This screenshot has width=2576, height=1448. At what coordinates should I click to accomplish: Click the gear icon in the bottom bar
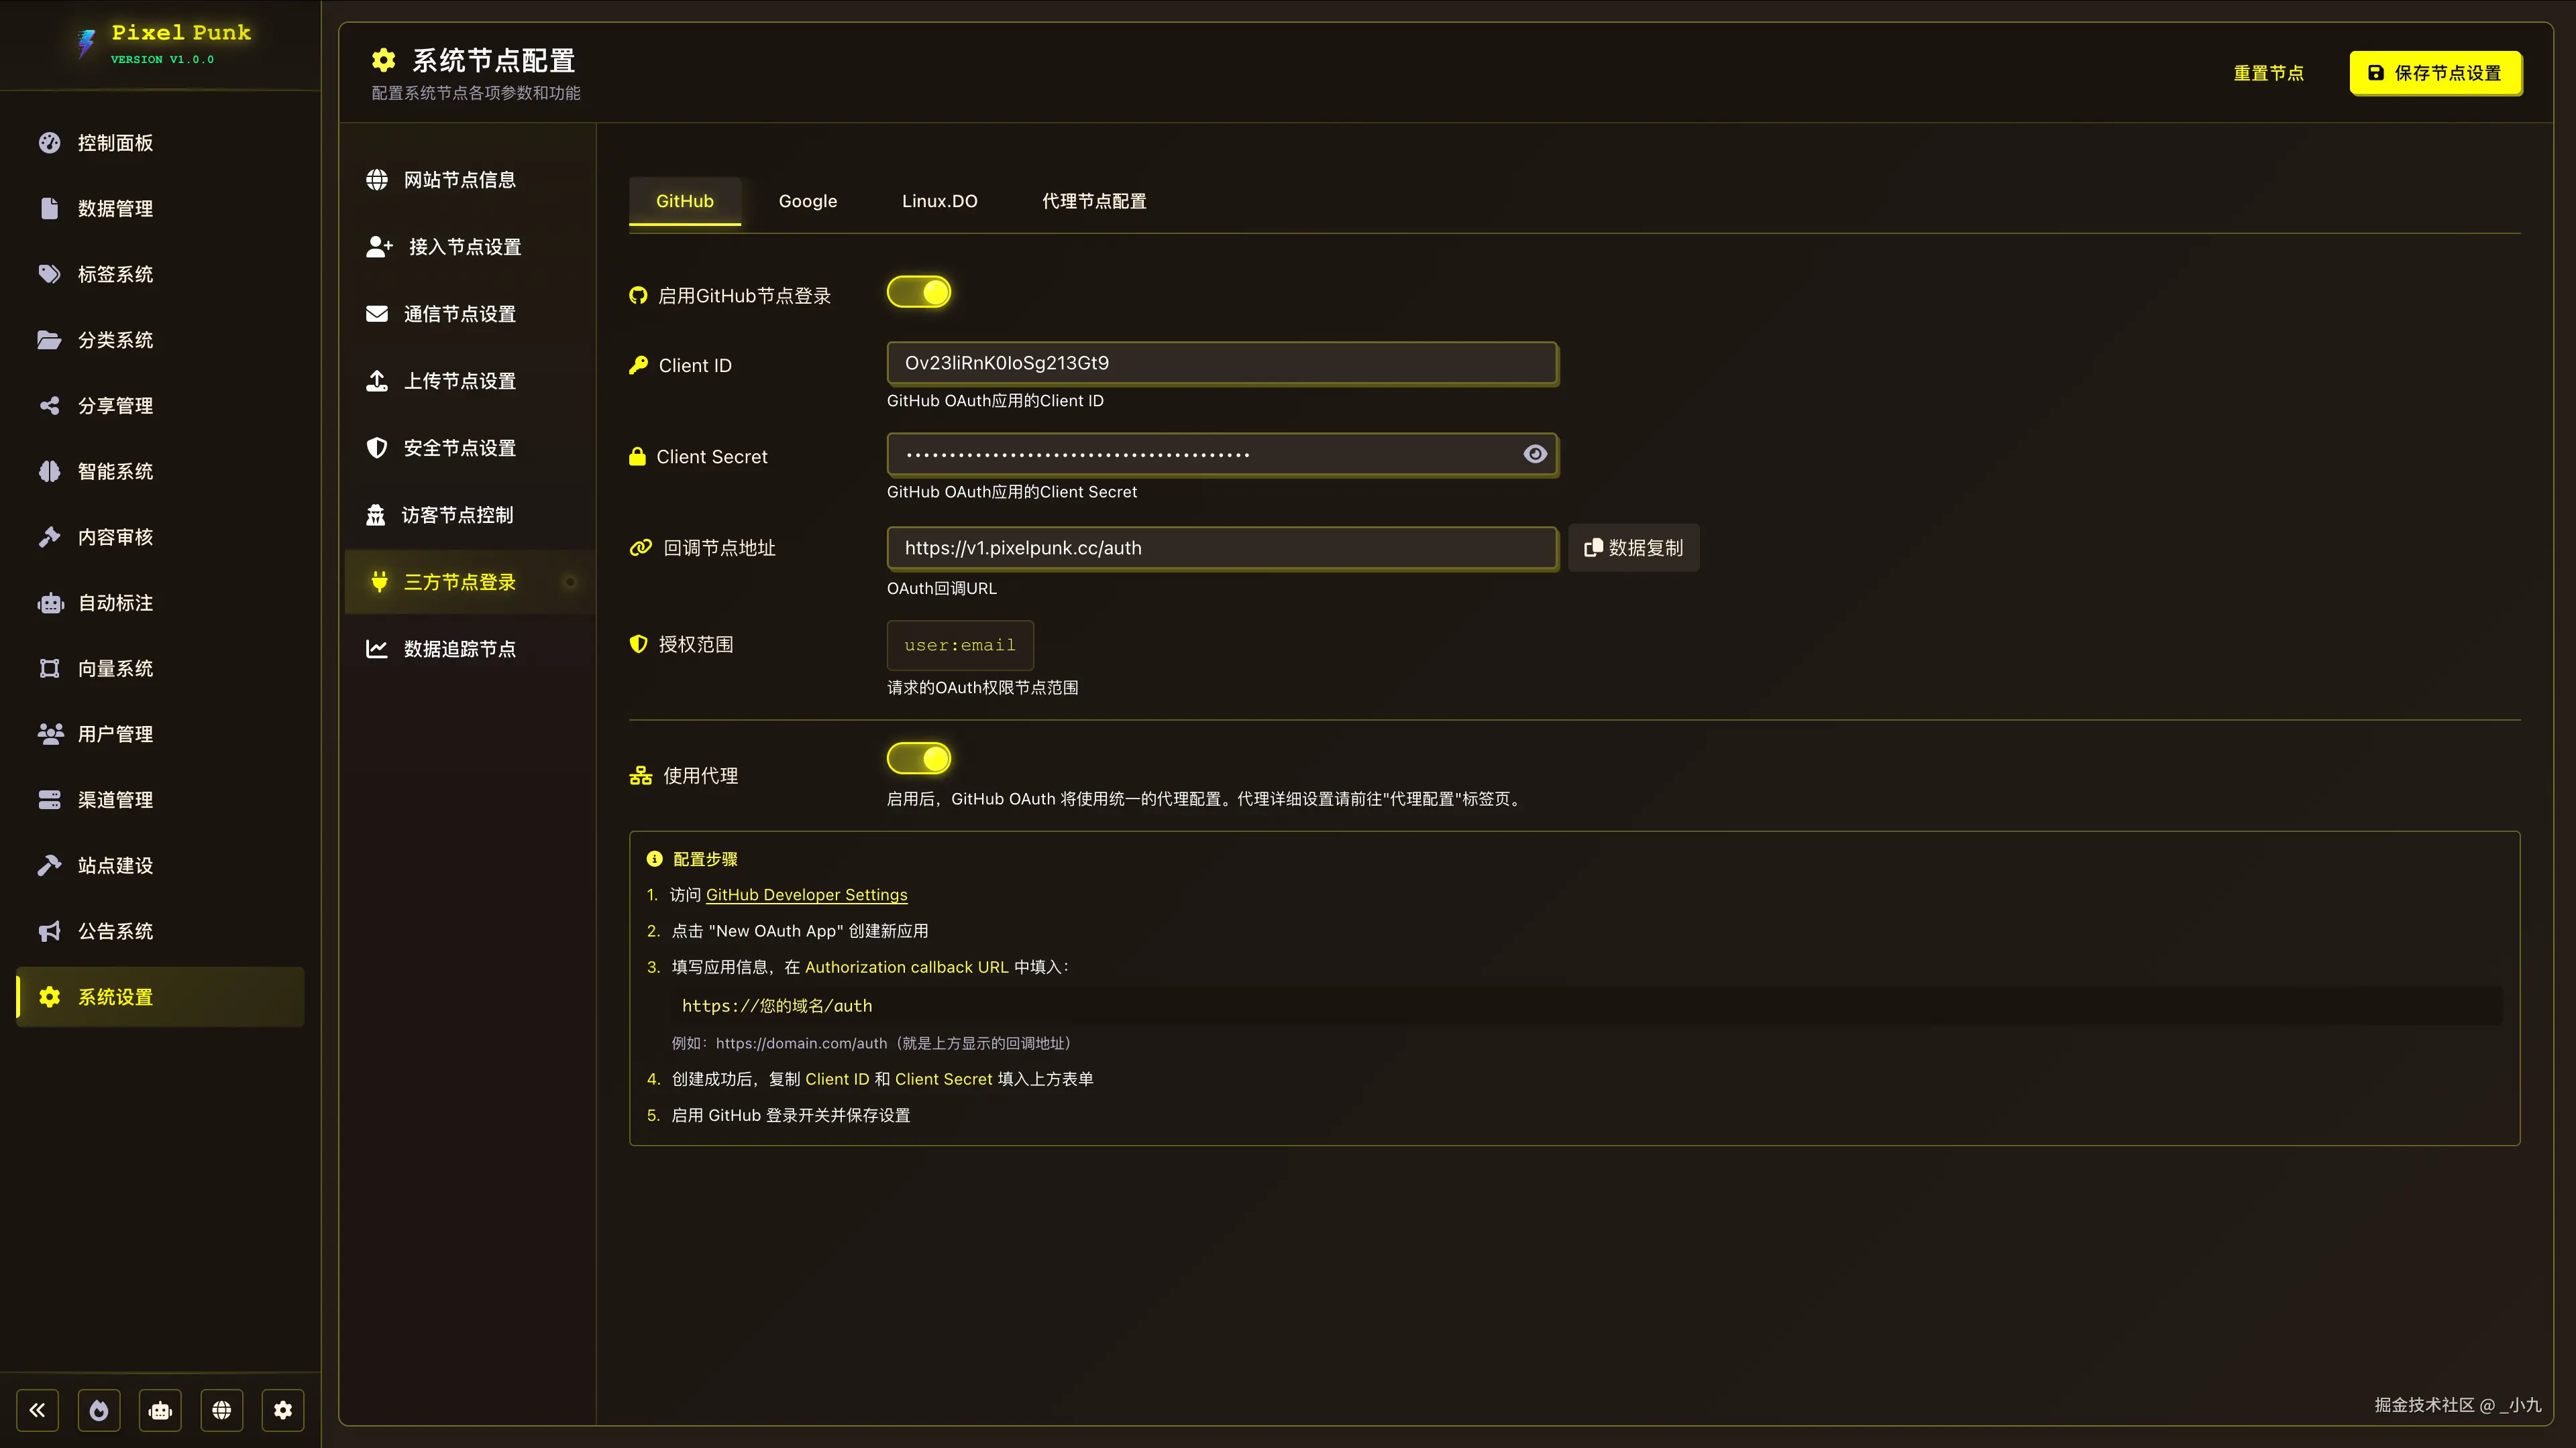point(283,1410)
